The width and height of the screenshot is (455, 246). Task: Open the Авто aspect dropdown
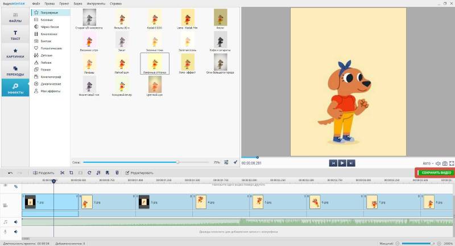point(428,163)
